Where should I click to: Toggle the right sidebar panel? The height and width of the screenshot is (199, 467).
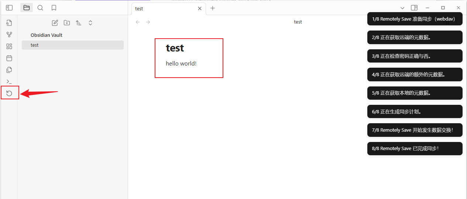tap(414, 8)
